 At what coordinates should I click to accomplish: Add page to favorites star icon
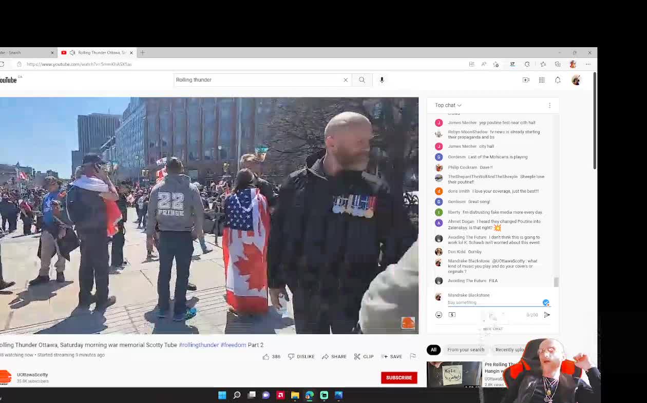pos(496,64)
